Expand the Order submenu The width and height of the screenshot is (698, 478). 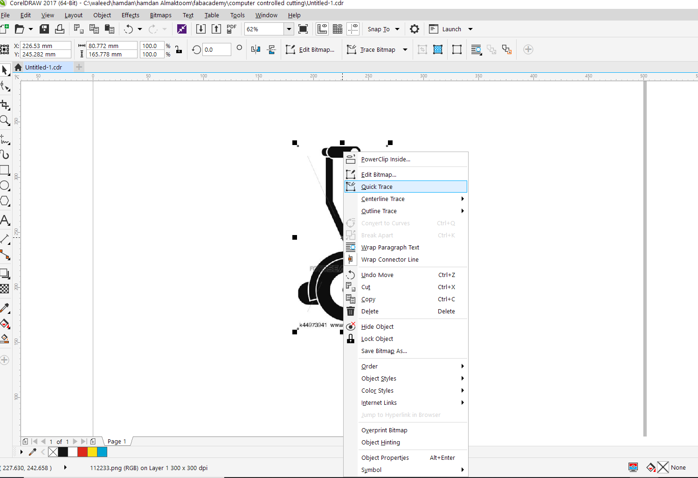point(406,367)
